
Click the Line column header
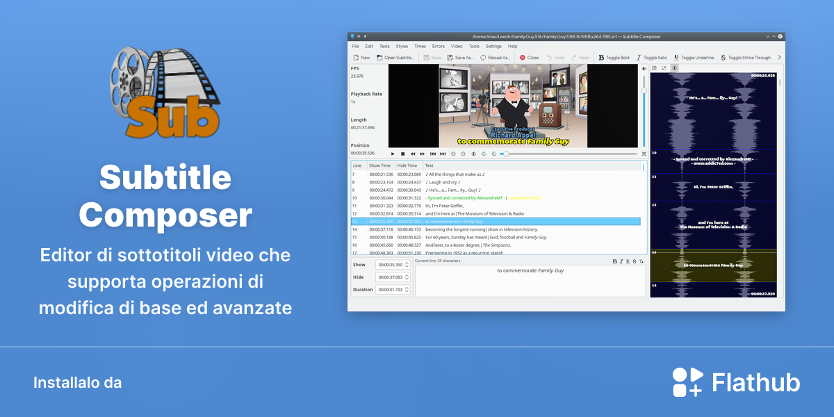coord(359,165)
